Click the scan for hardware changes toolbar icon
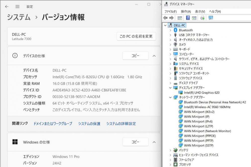 tap(203, 18)
